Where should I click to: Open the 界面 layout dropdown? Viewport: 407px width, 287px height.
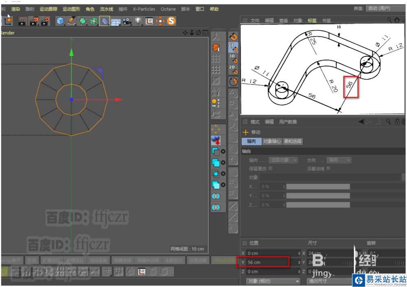pos(386,8)
